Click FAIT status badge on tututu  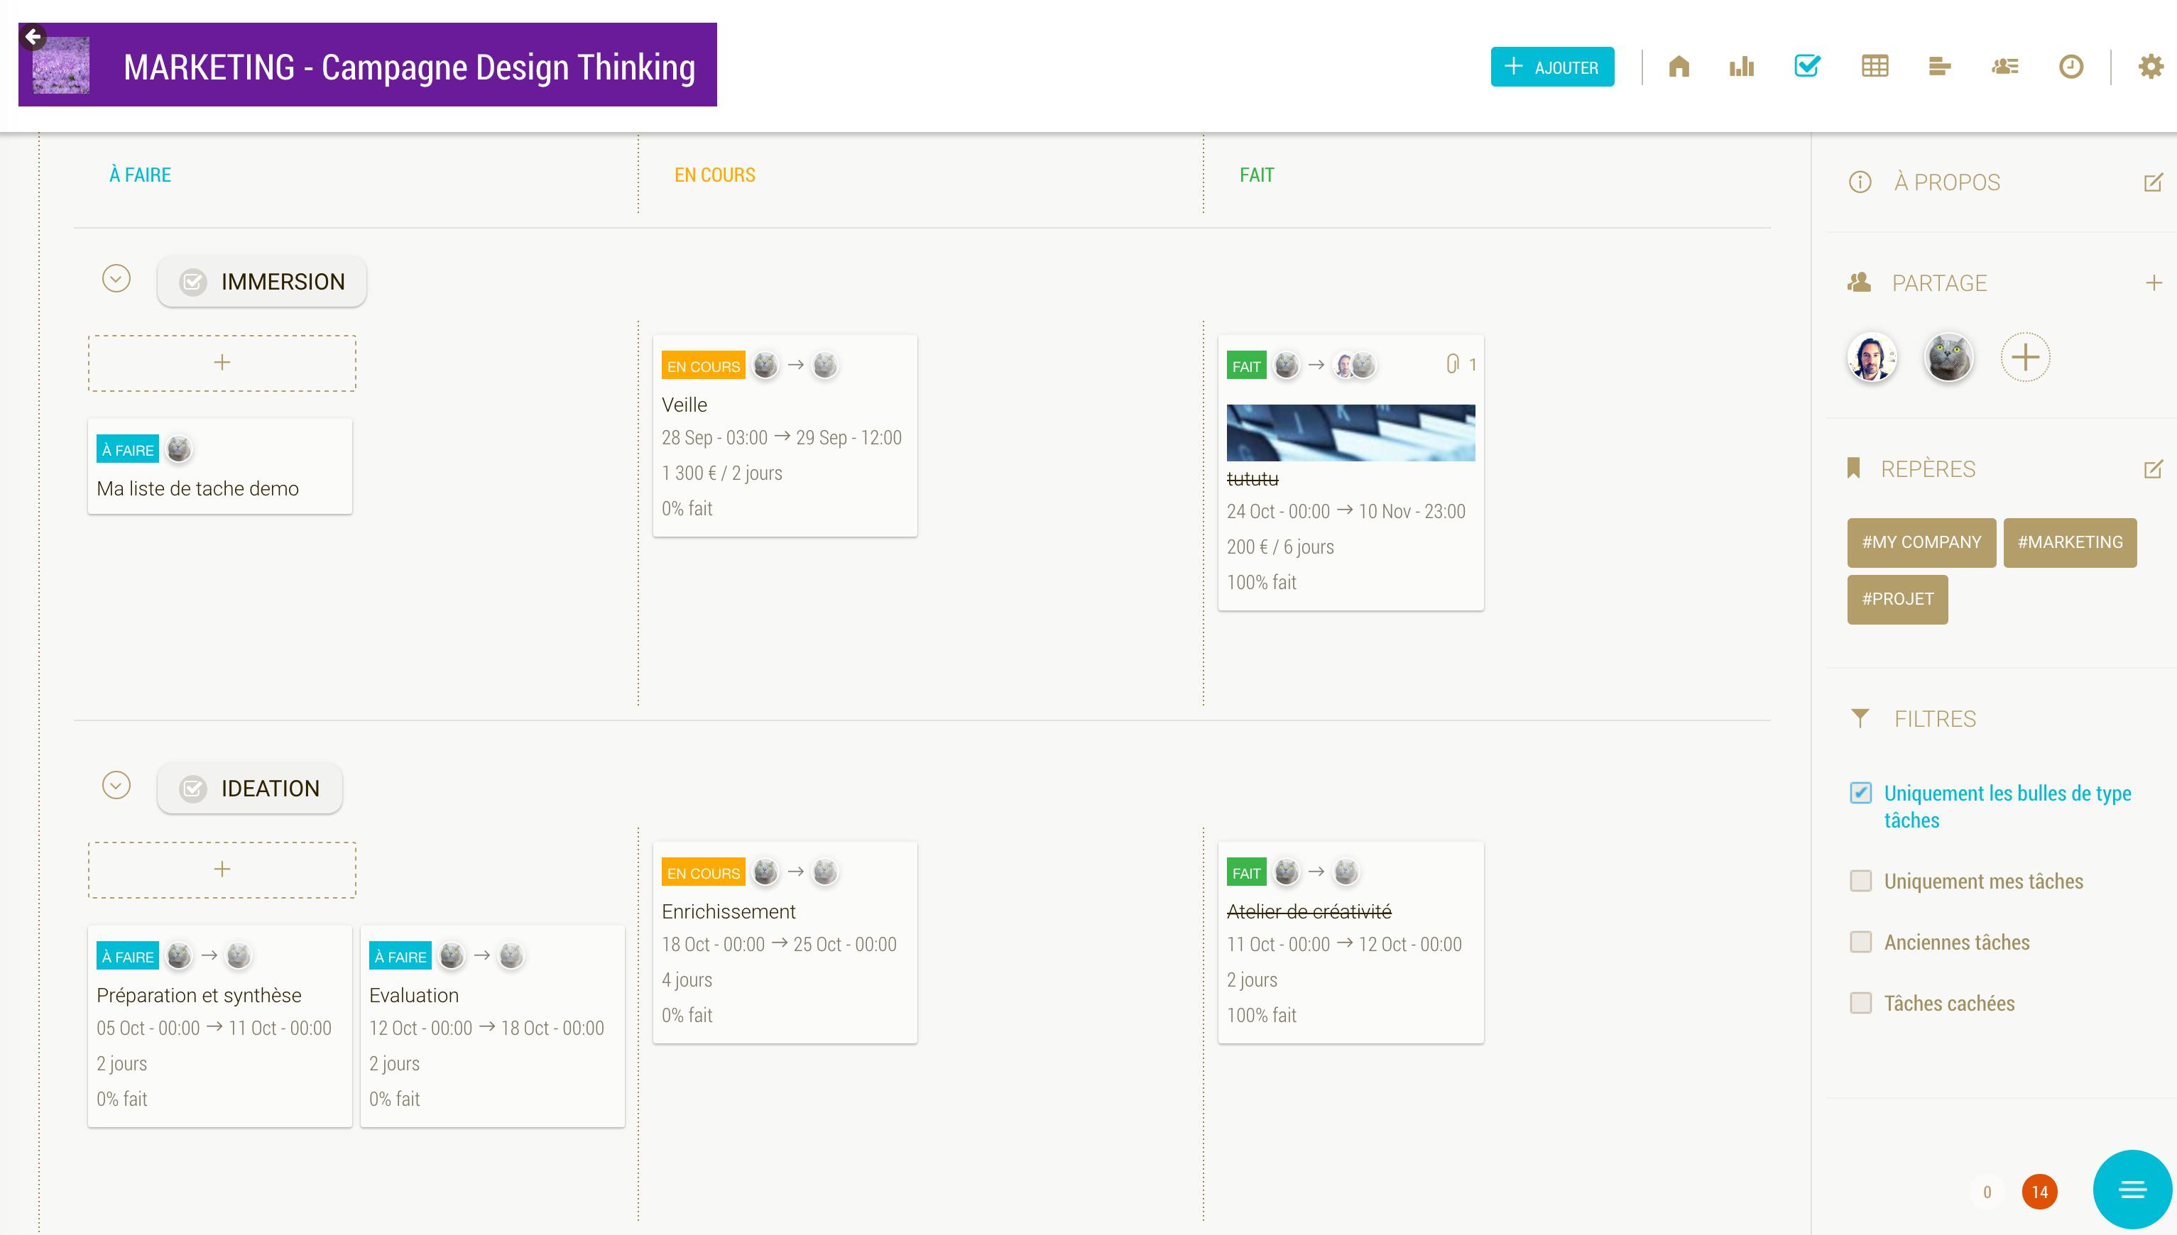click(x=1245, y=366)
